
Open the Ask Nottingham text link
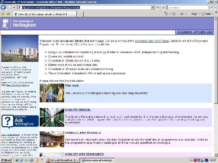(x=11, y=135)
